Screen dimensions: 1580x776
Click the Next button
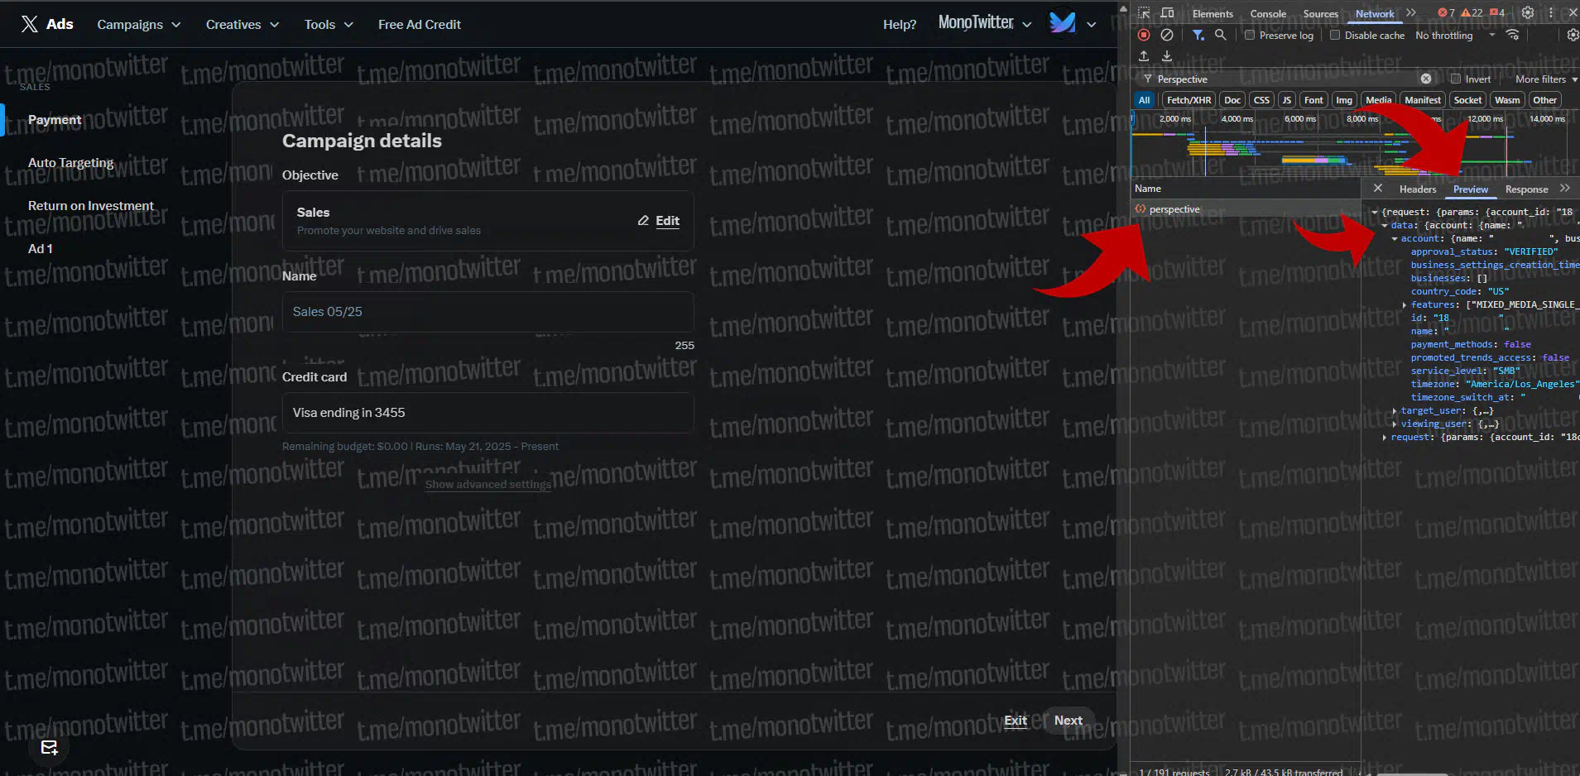point(1068,721)
